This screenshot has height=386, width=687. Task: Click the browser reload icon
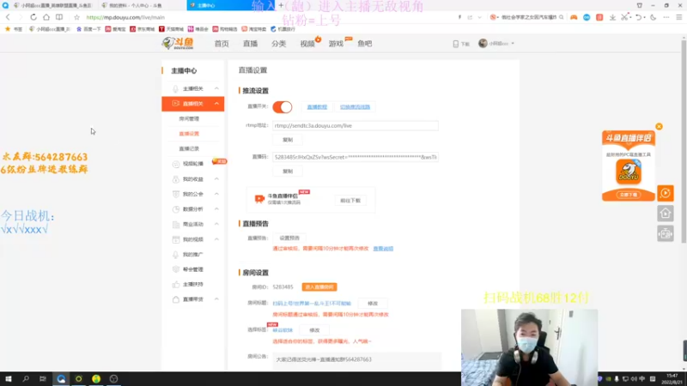point(33,17)
